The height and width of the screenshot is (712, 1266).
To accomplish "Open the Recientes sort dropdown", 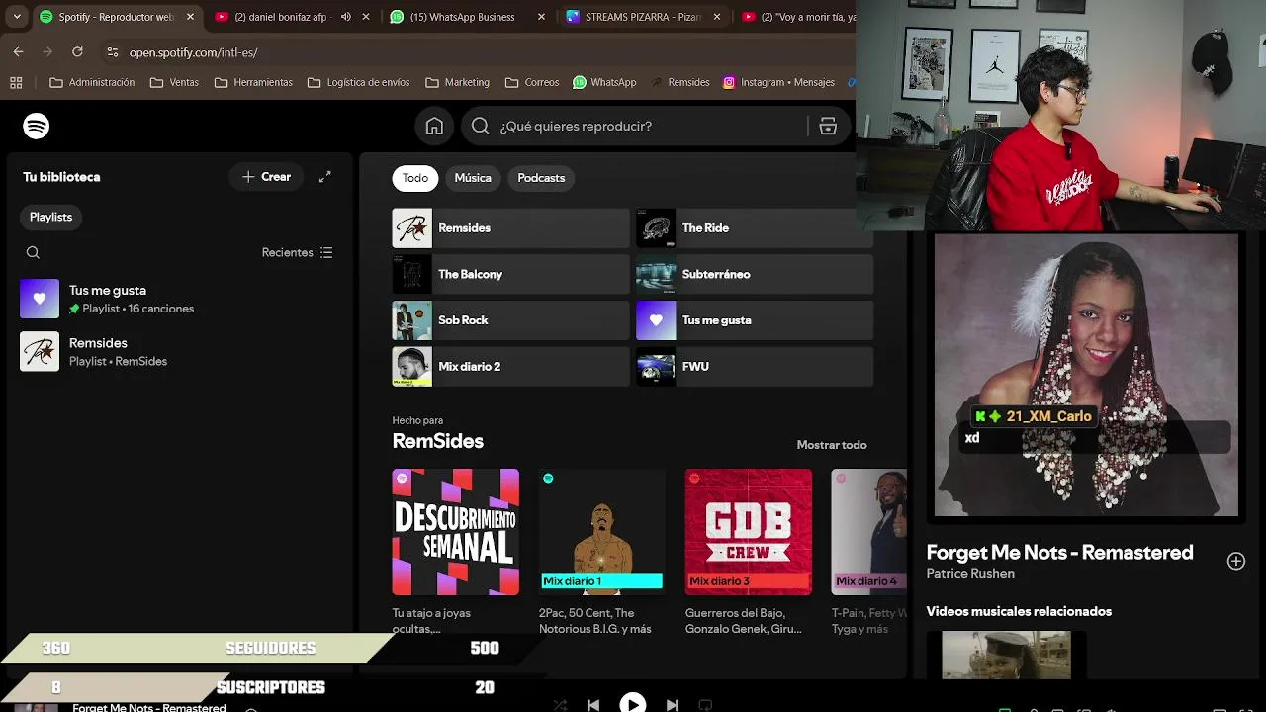I will 297,252.
